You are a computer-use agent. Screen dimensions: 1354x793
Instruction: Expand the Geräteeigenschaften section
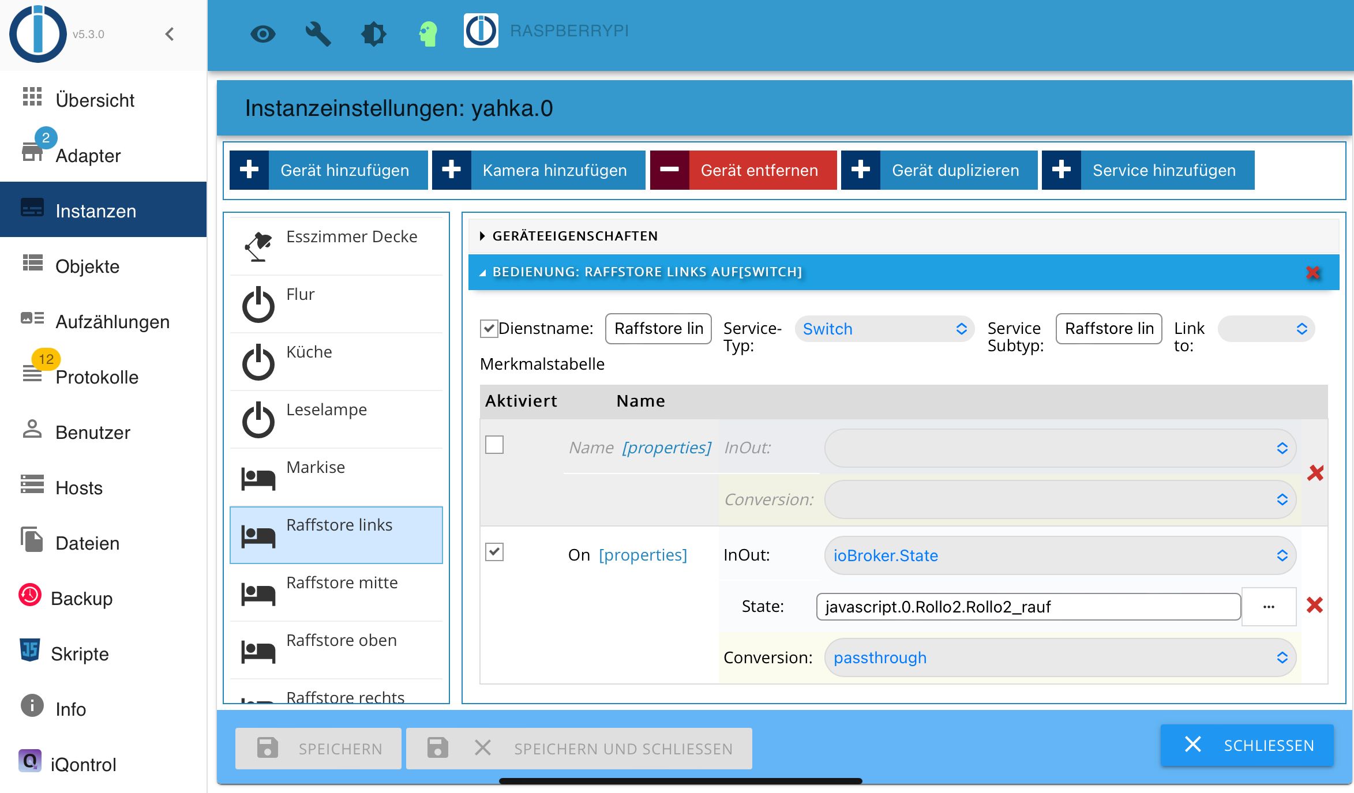[574, 236]
